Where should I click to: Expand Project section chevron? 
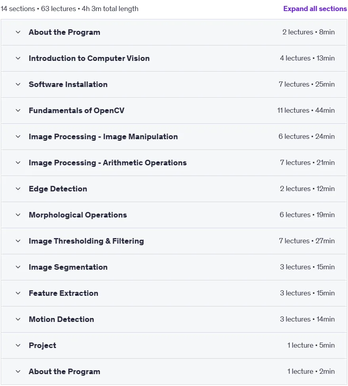click(x=18, y=345)
